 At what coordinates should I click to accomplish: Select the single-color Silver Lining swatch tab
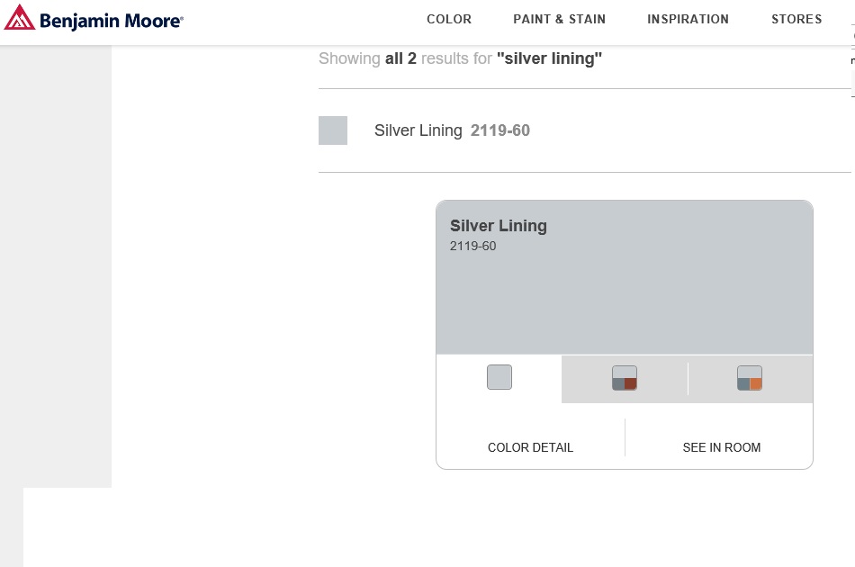[499, 377]
